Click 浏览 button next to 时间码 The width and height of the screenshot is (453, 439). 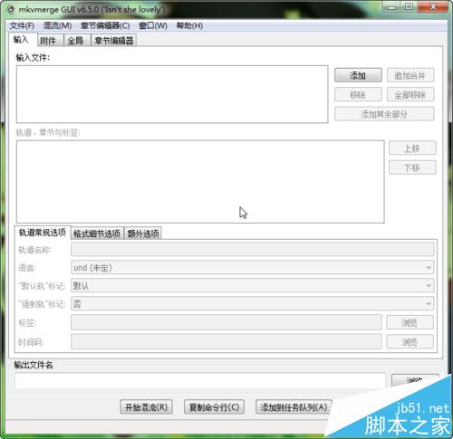tap(410, 341)
